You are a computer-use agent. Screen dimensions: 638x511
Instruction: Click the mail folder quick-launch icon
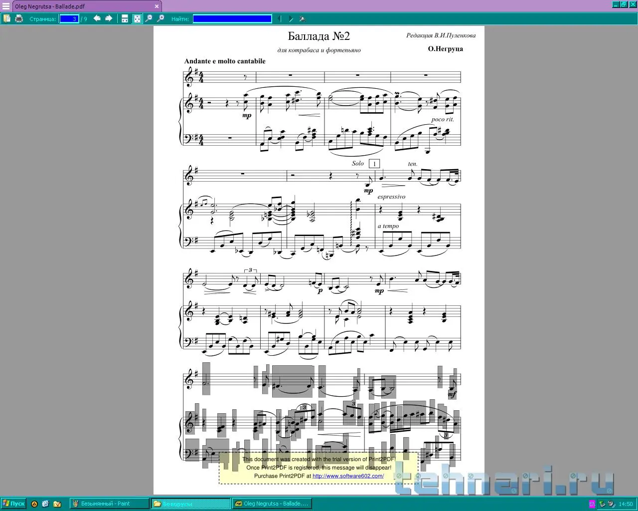tap(57, 504)
